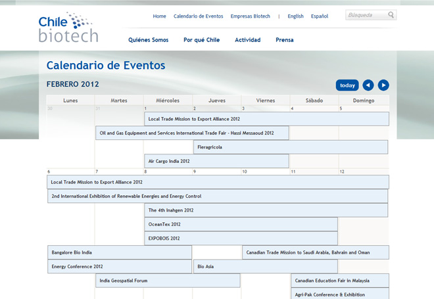
Task: Open the Actividad menu
Action: tap(248, 40)
